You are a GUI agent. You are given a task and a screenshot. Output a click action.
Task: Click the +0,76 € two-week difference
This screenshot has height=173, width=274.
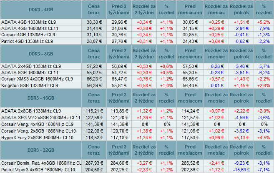(x=144, y=79)
